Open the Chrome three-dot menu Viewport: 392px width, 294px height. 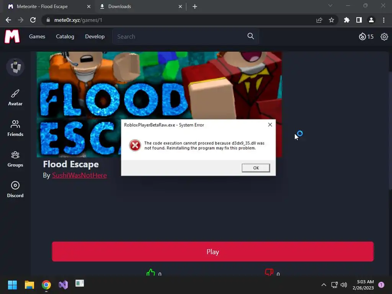384,20
